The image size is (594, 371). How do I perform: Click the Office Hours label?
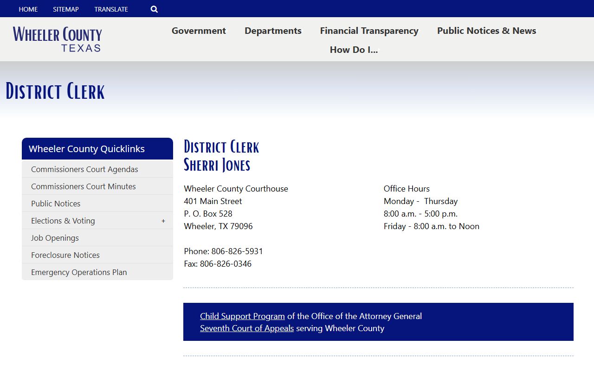[x=407, y=189]
